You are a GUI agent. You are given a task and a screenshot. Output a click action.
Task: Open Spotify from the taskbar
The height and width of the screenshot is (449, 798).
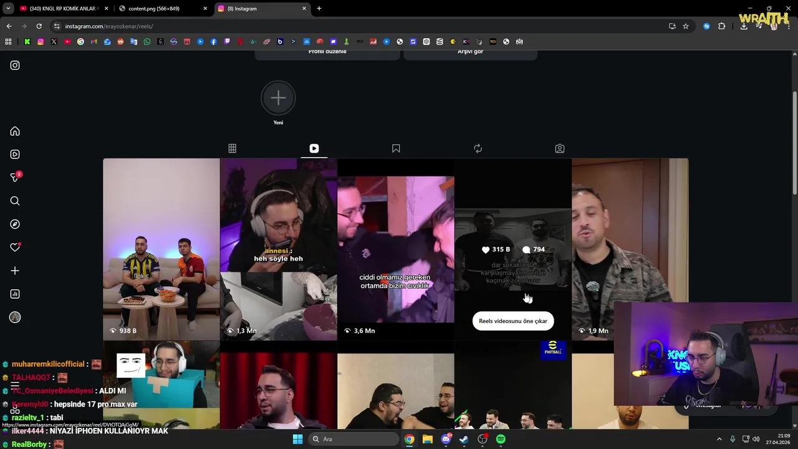pos(501,439)
